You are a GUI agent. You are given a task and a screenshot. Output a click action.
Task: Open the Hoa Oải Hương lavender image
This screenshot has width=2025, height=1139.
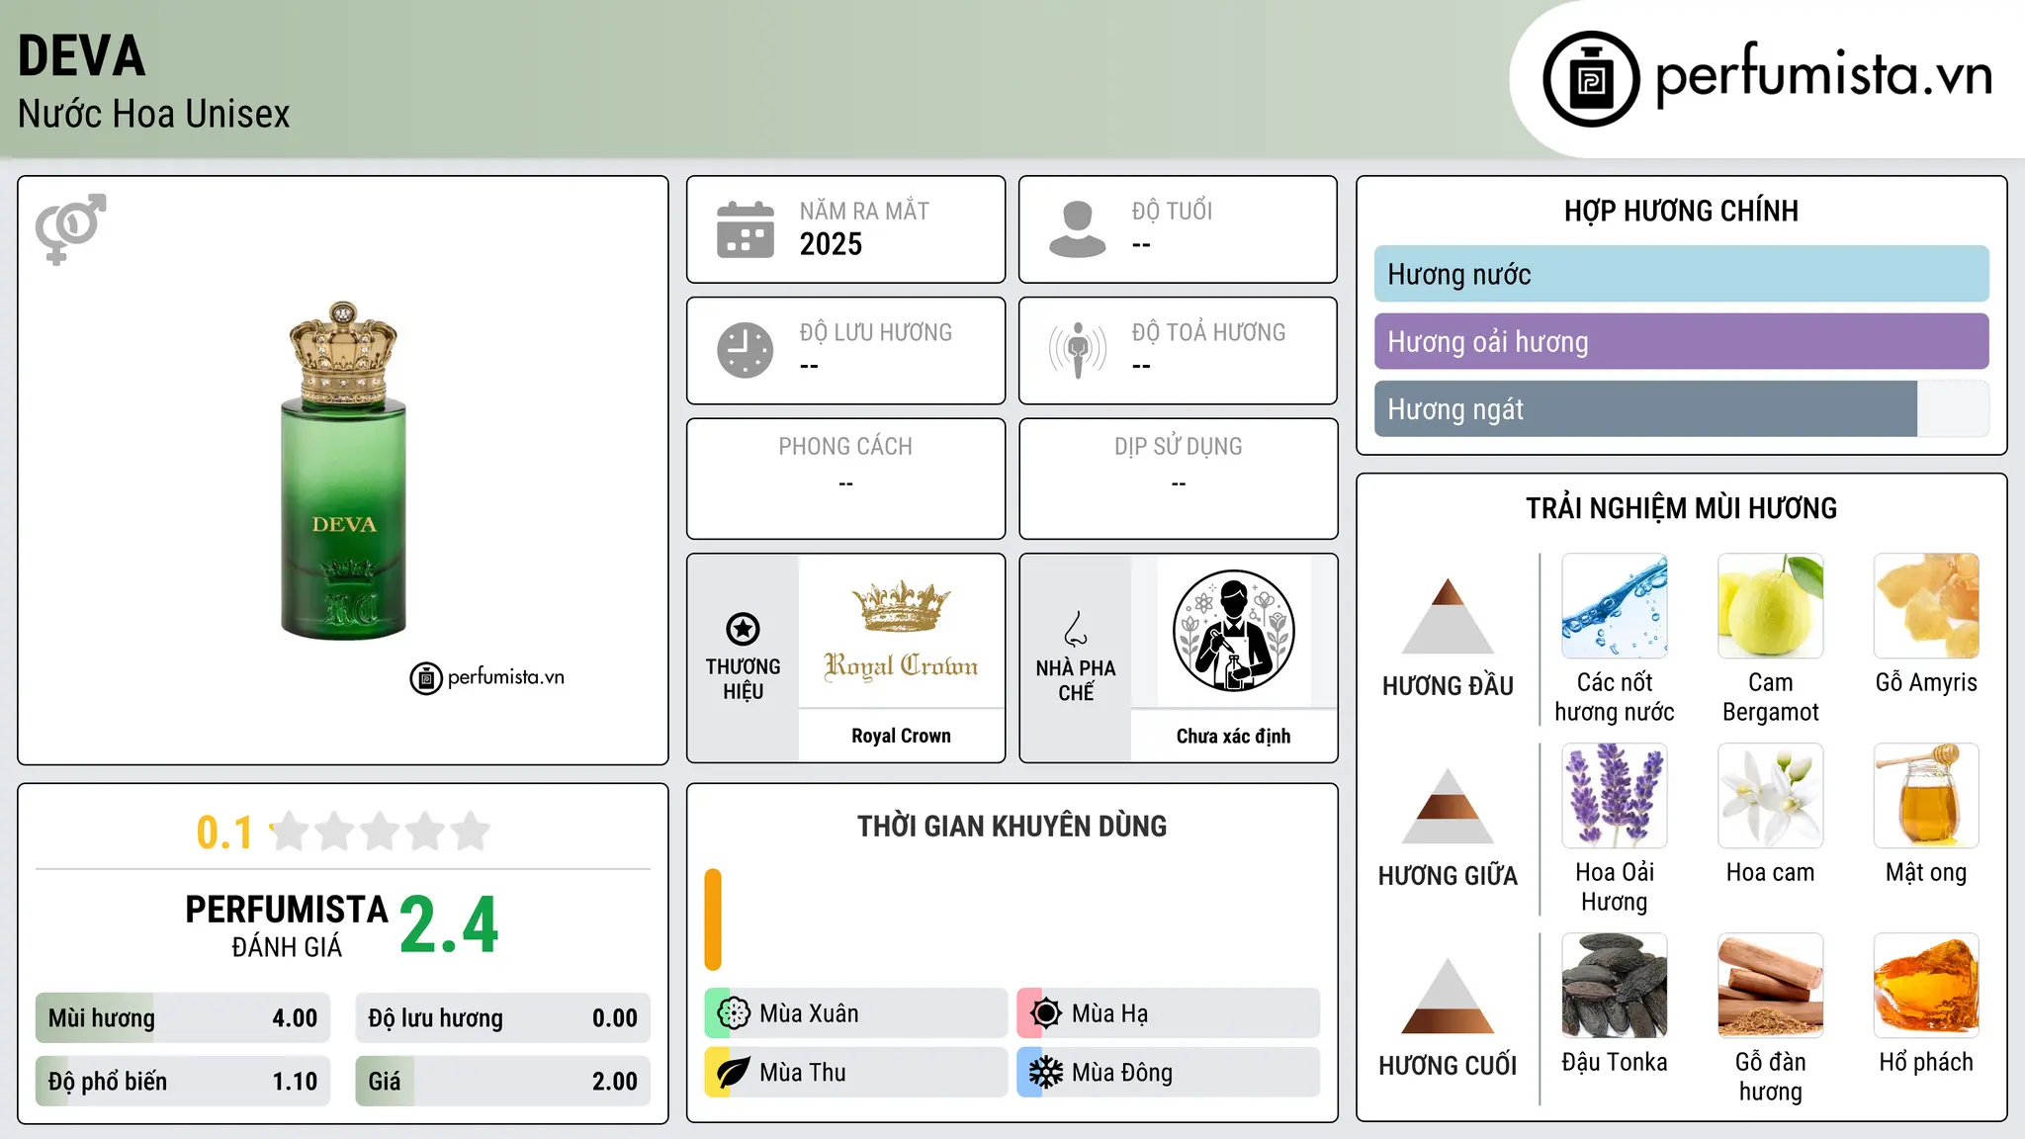pyautogui.click(x=1615, y=796)
